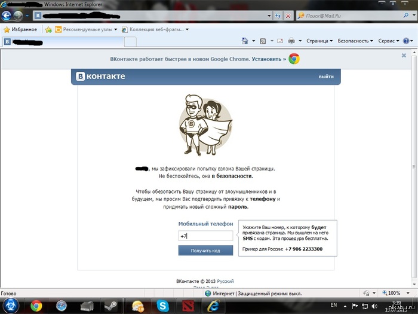This screenshot has height=314, width=418.
Task: Click the browser Forward arrow button
Action: [18, 16]
